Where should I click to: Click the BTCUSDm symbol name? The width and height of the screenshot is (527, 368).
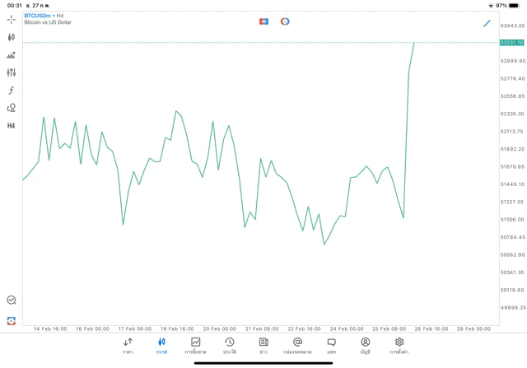point(38,15)
